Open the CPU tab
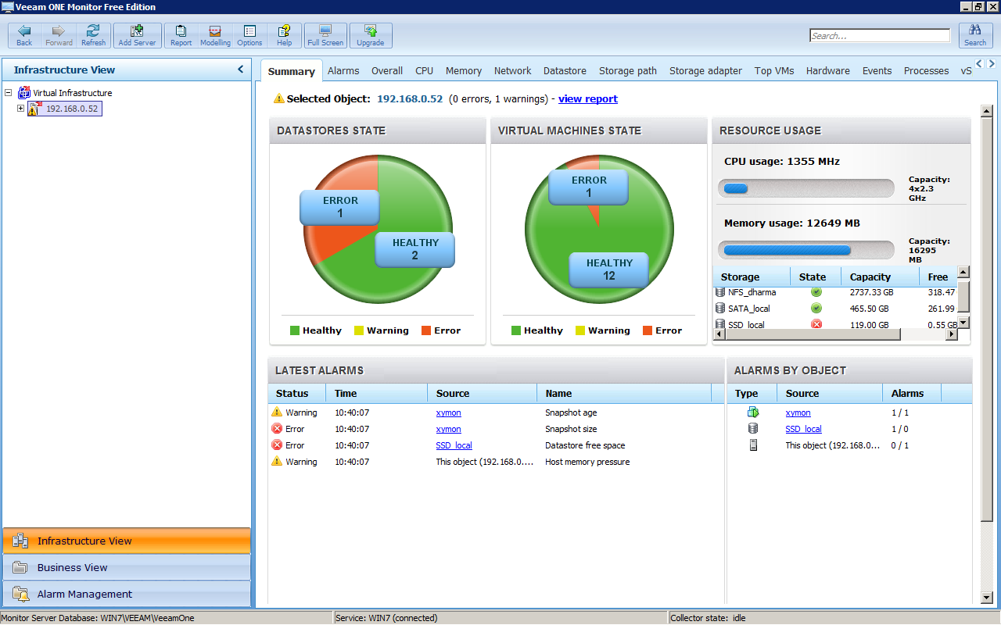1001x625 pixels. pos(425,71)
